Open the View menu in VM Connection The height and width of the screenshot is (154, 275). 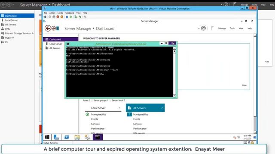click(x=78, y=13)
